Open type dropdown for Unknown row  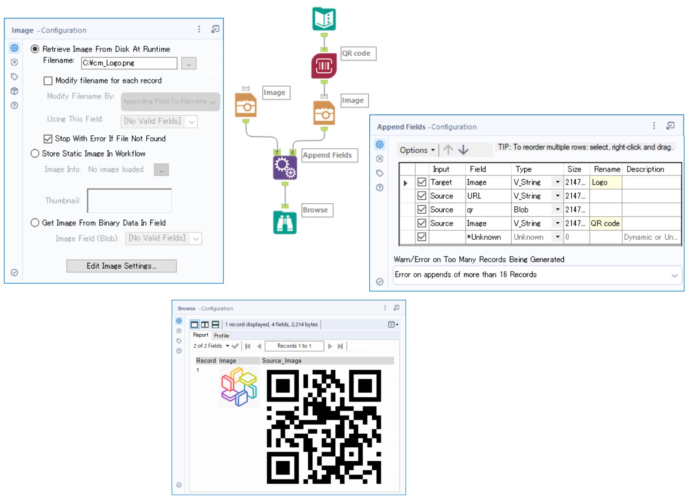[x=557, y=237]
